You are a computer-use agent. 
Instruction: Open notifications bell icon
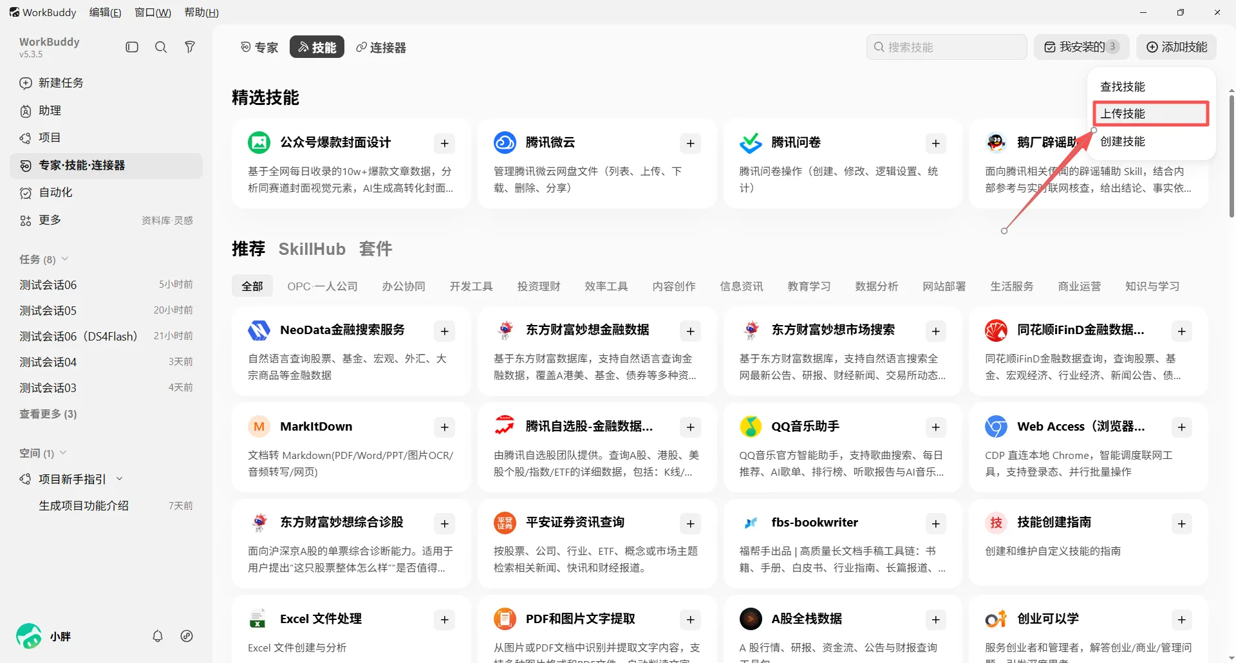tap(158, 636)
